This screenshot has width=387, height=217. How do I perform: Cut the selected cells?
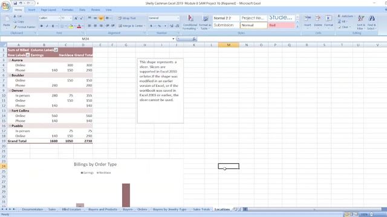(18, 16)
